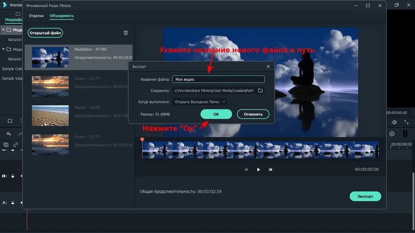Switch to the Отделка tab
The height and width of the screenshot is (233, 415).
pyautogui.click(x=36, y=16)
